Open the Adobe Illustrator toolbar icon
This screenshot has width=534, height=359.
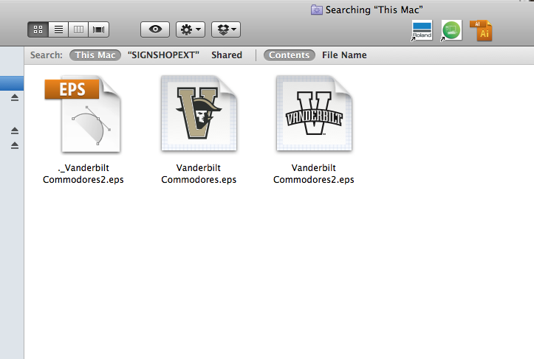coord(481,31)
